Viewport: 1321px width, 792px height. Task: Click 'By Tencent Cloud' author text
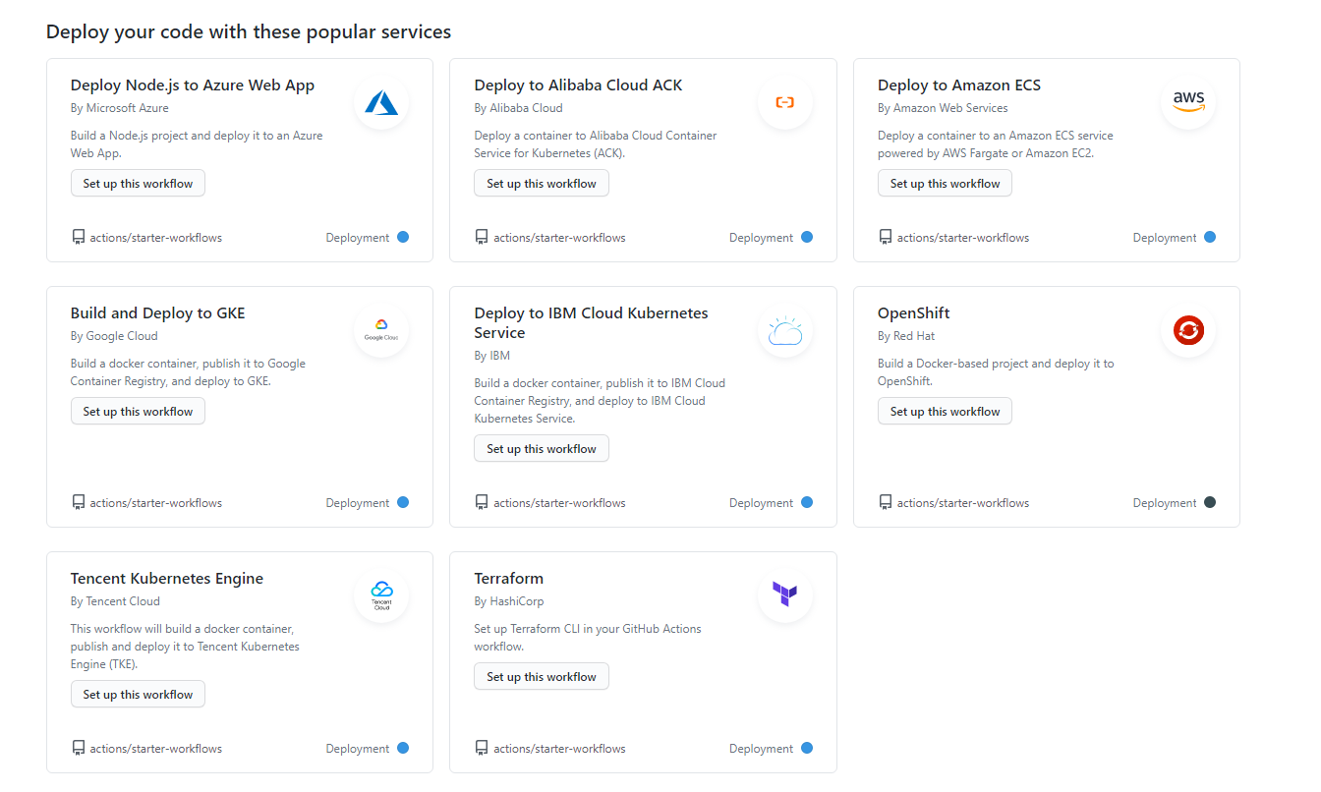pos(115,601)
